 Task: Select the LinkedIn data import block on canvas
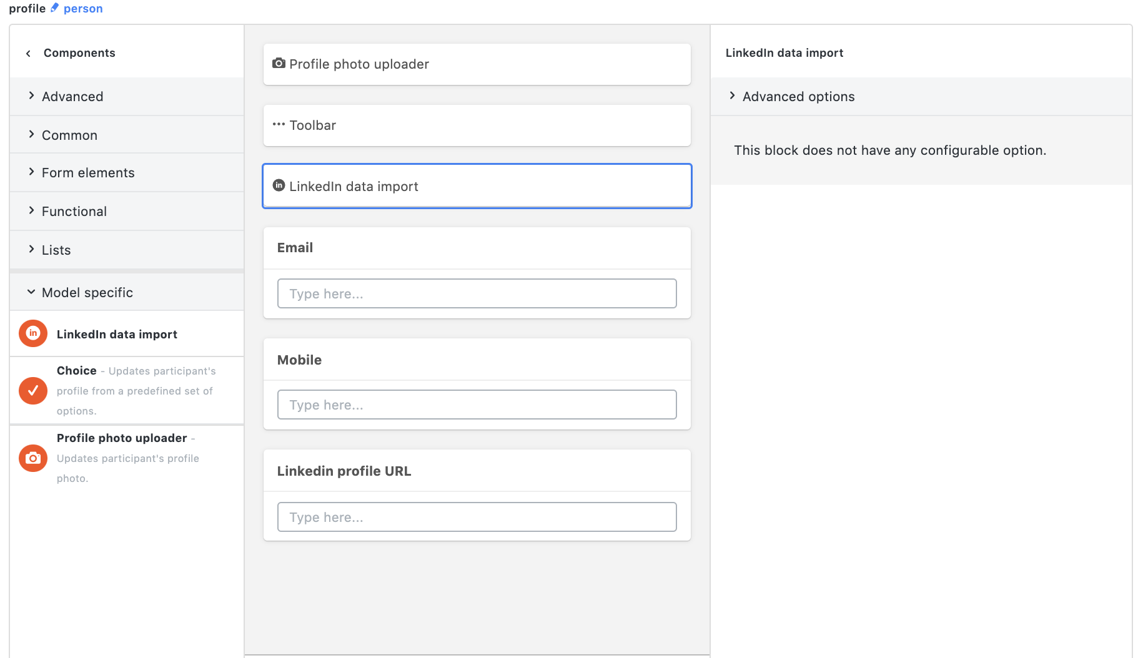tap(477, 186)
